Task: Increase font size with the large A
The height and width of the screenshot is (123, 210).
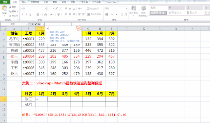Action: click(57, 9)
